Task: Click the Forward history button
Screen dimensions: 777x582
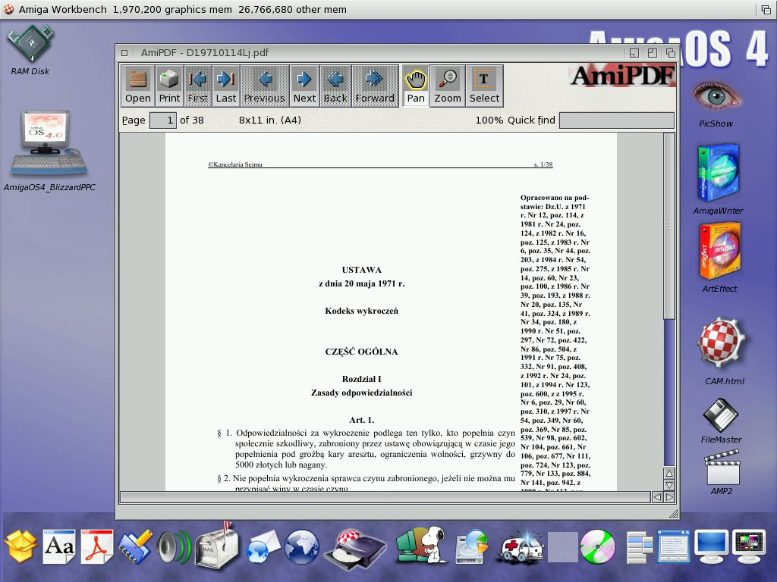Action: 375,86
